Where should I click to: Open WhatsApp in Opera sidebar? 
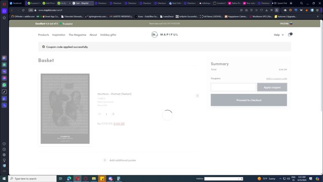tap(4, 85)
